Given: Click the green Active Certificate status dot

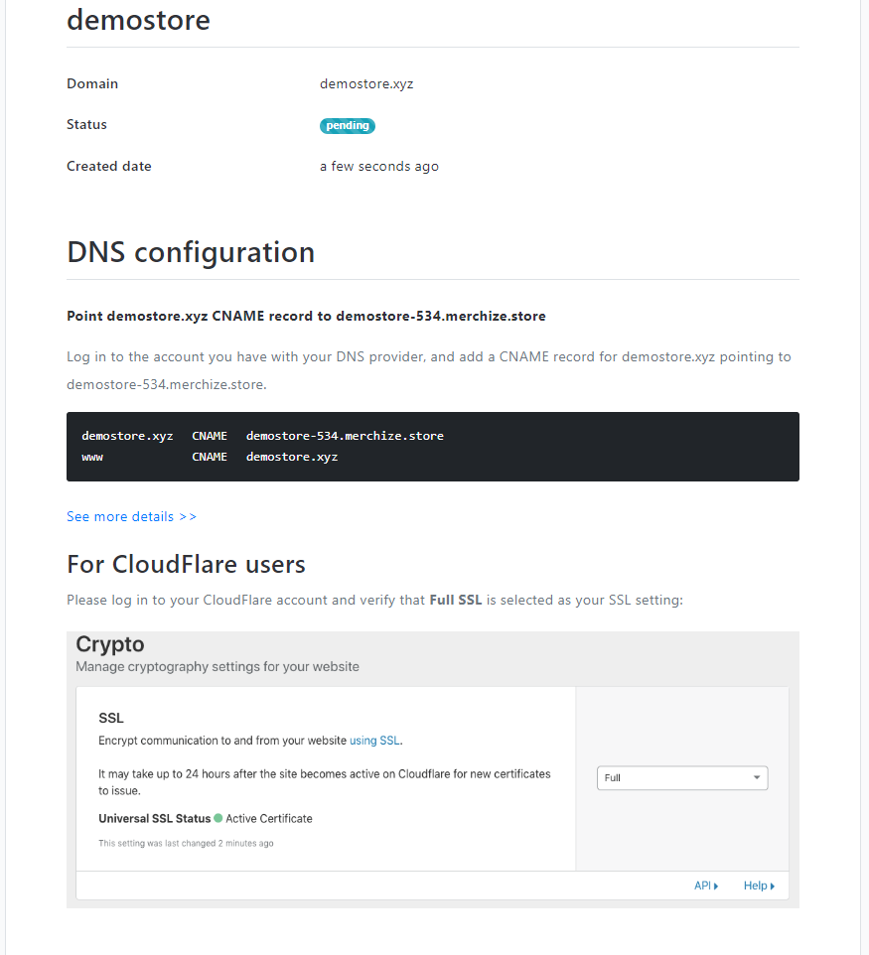Looking at the screenshot, I should [x=218, y=818].
